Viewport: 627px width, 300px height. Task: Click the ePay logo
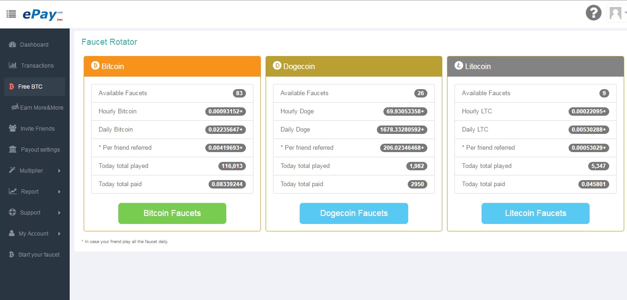43,14
